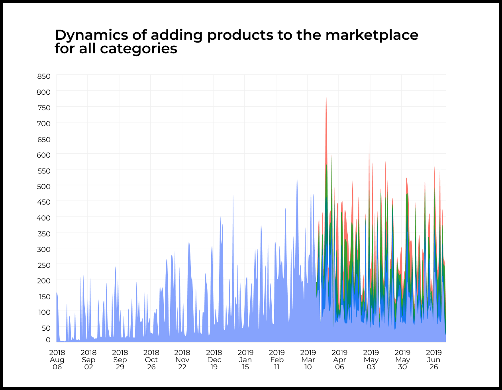Click the 2019 Feb 11 axis label
Image resolution: width=502 pixels, height=390 pixels.
pos(277,359)
